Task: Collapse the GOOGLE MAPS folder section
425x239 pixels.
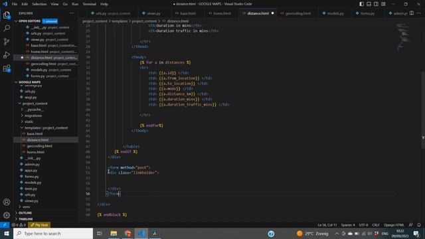Action: 16,82
